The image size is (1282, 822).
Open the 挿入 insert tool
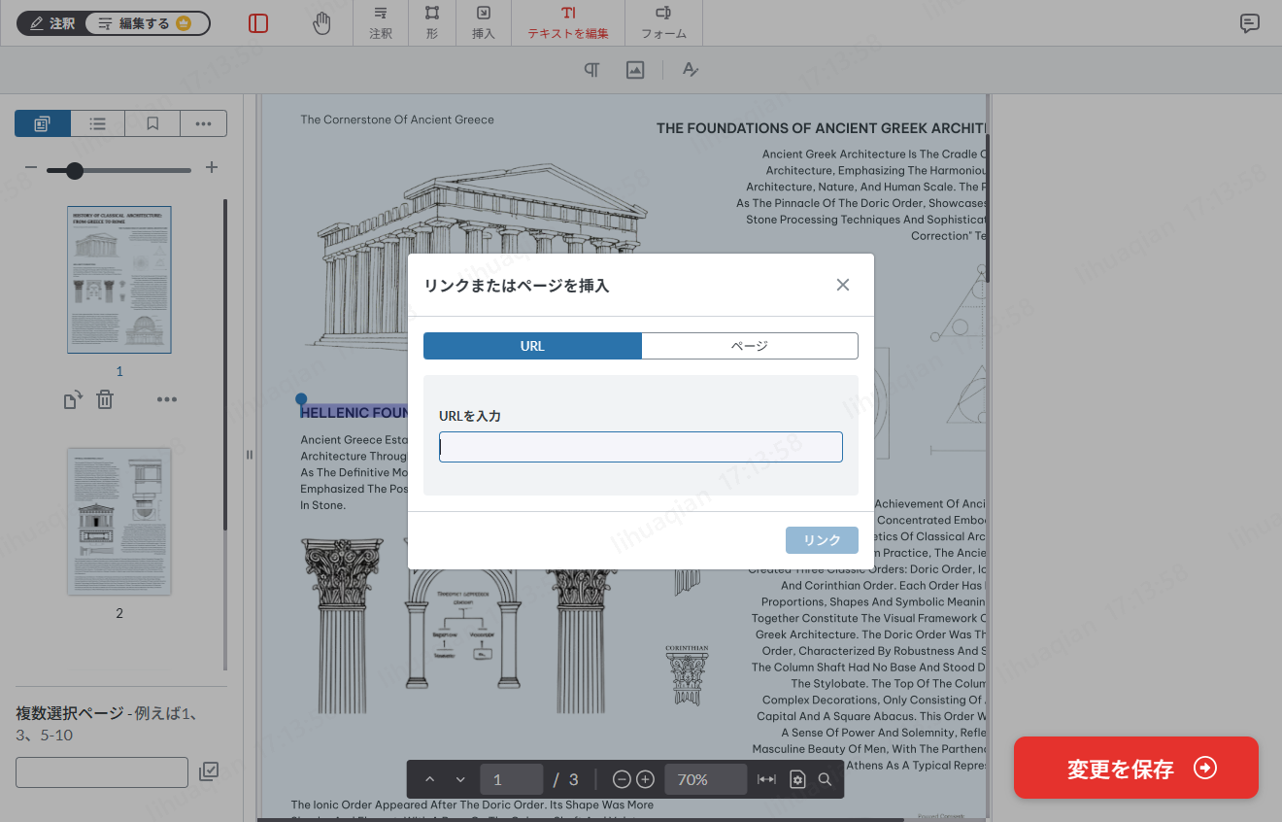pos(484,22)
